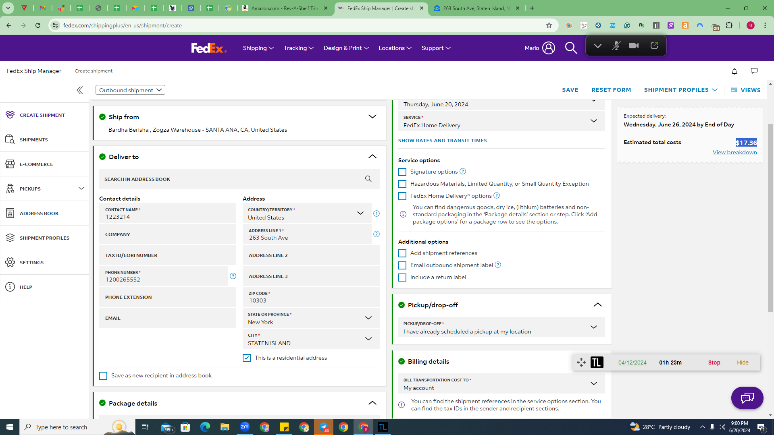Click RESET FORM
This screenshot has width=774, height=435.
click(611, 90)
